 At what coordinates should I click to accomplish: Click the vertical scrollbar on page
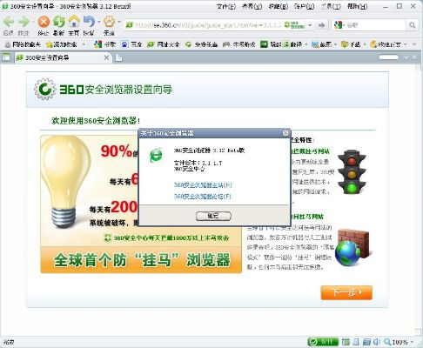[418, 200]
